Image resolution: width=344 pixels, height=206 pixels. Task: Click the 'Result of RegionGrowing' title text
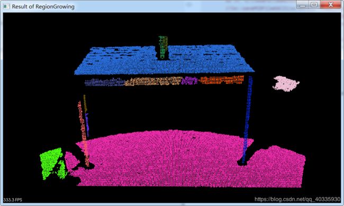[43, 6]
